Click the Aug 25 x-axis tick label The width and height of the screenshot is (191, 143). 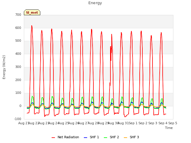click(64, 123)
